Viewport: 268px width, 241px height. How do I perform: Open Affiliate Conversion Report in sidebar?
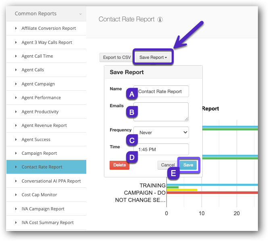(48, 29)
